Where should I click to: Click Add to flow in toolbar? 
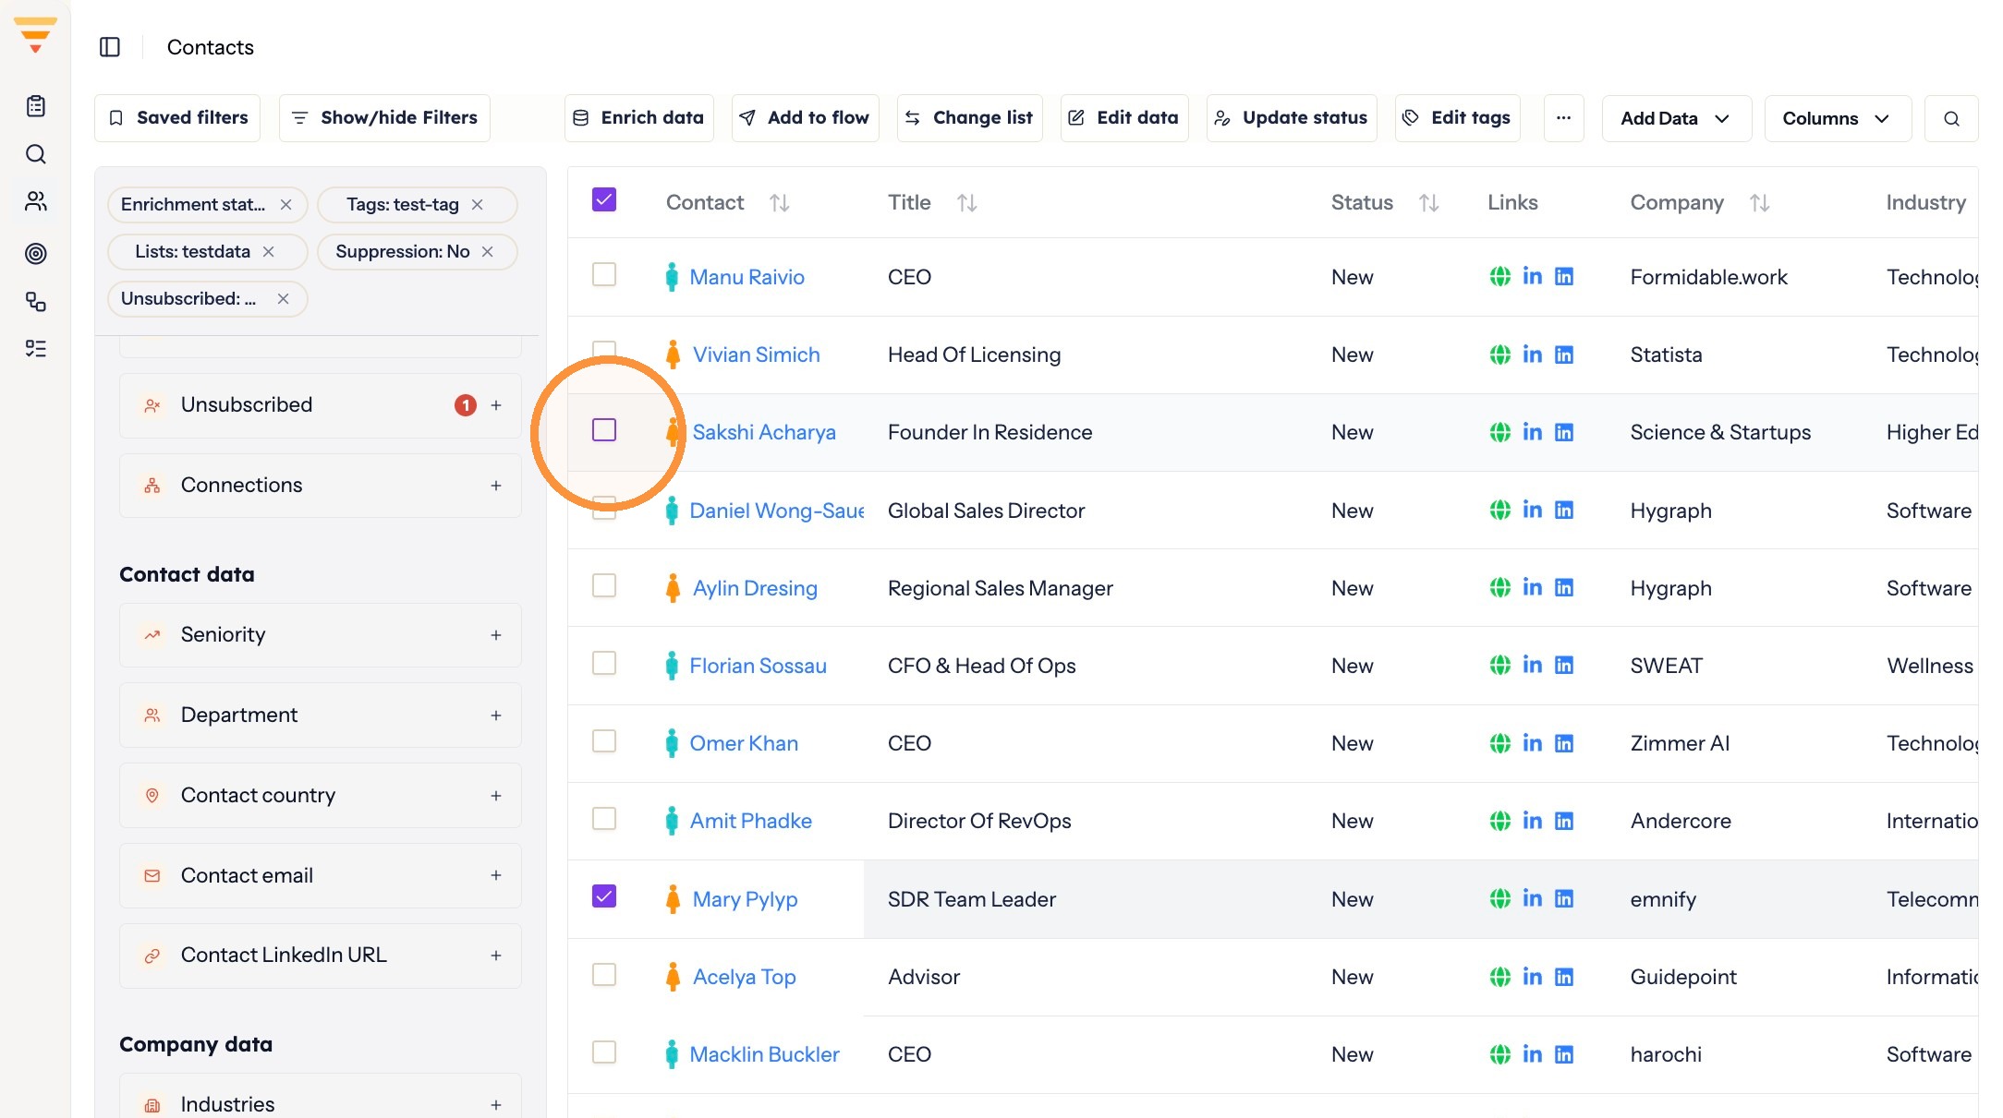click(805, 118)
